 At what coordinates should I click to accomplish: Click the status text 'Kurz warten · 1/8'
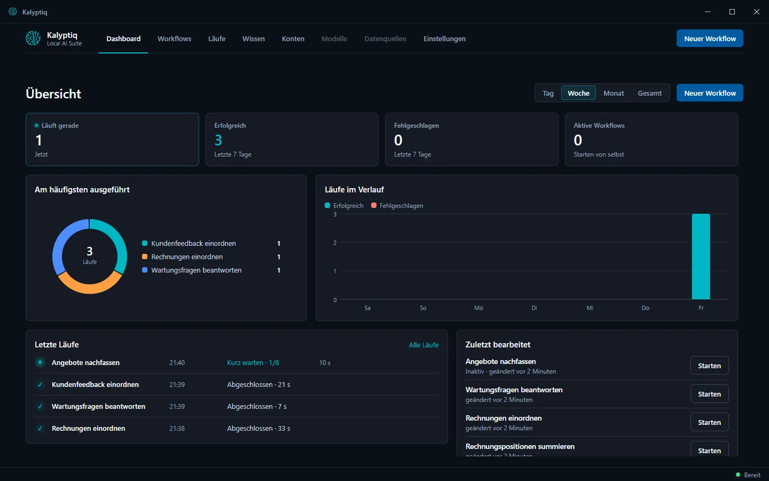(x=253, y=363)
